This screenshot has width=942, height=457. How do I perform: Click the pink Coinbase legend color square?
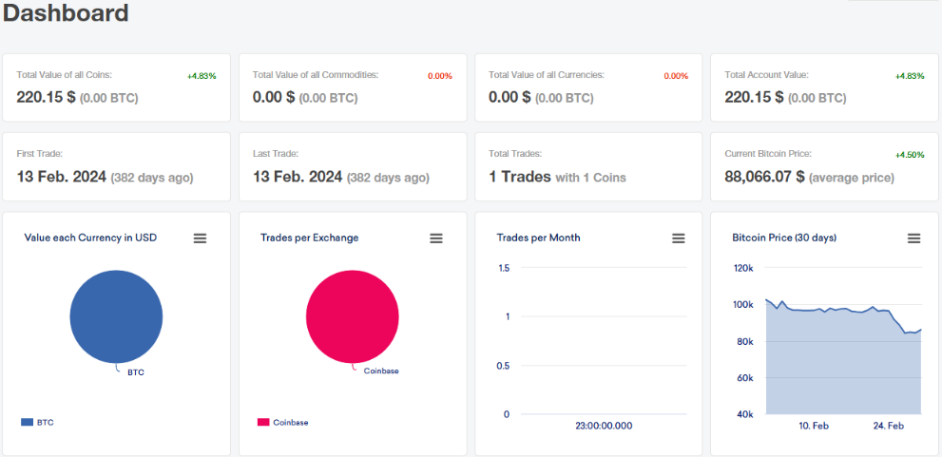click(263, 422)
